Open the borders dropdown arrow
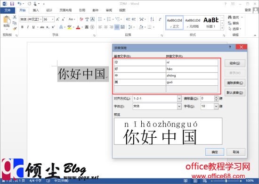The height and width of the screenshot is (184, 259). (x=154, y=27)
